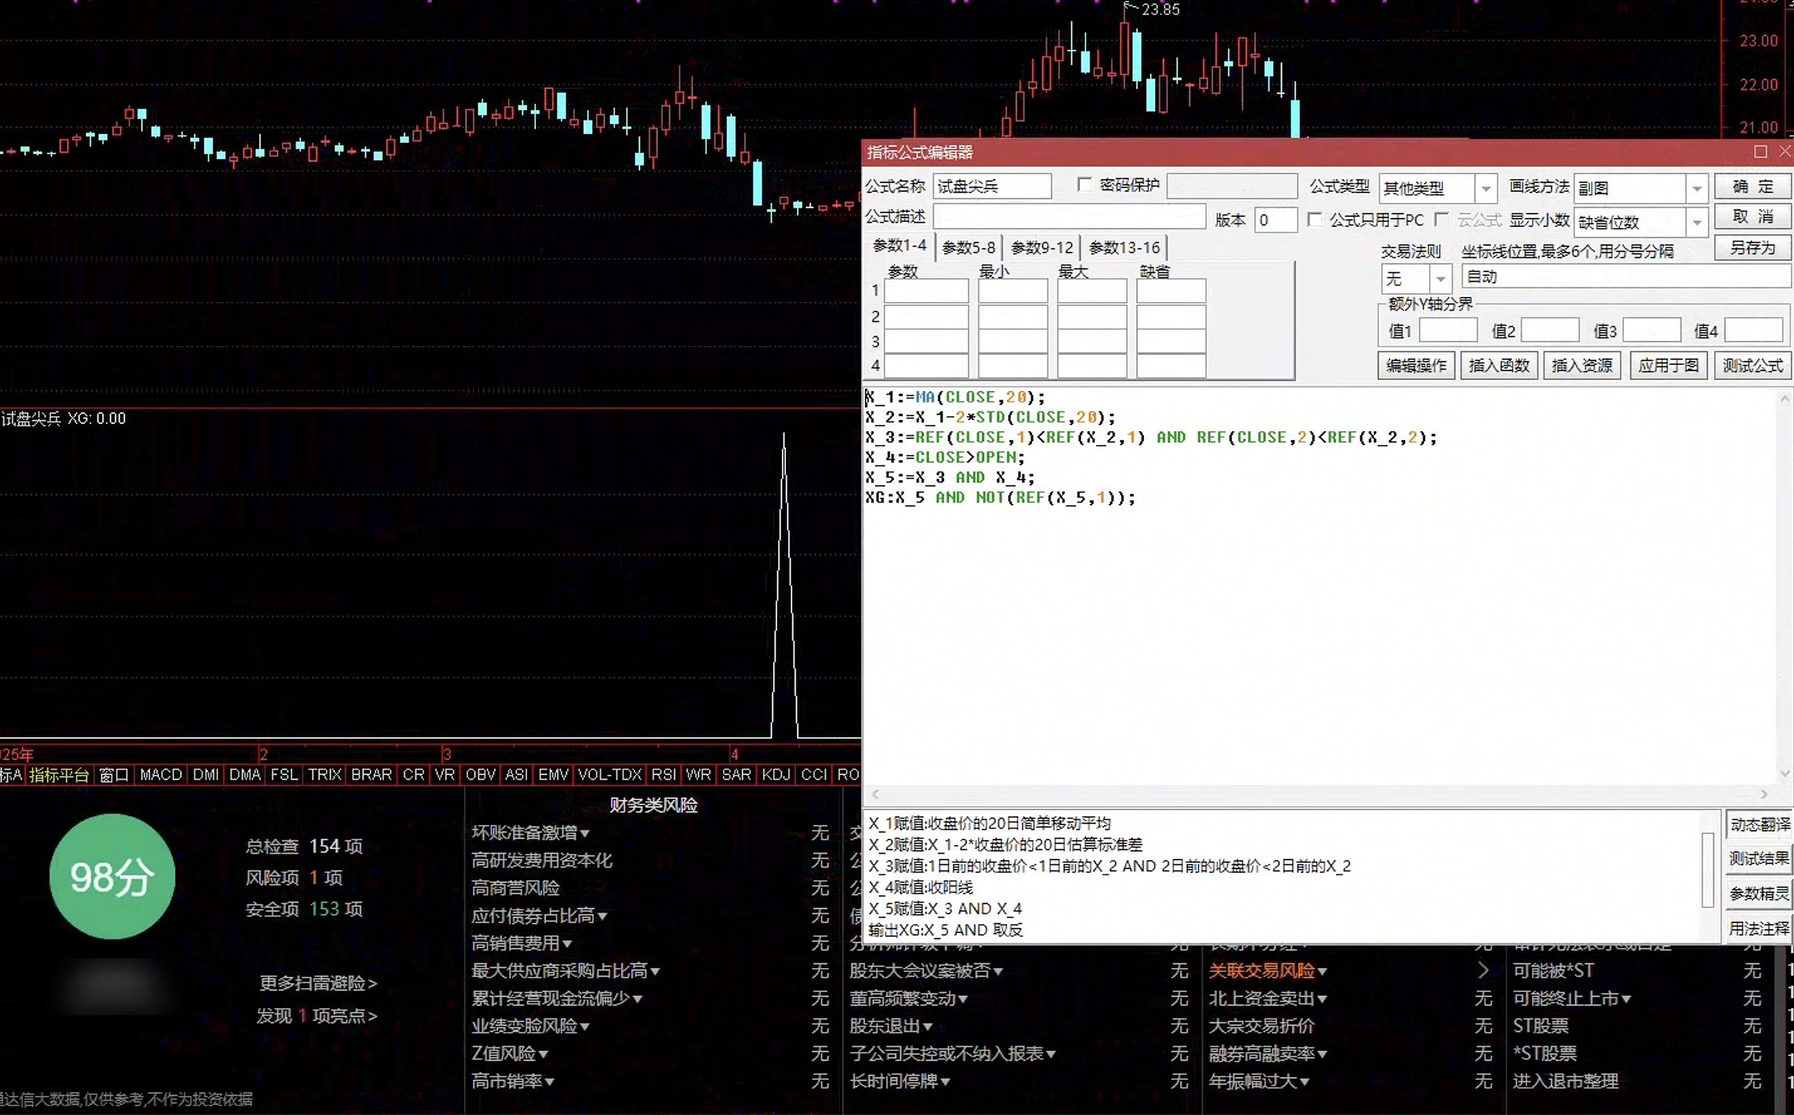This screenshot has height=1115, width=1794.
Task: Click the 测试公式 button
Action: (1752, 365)
